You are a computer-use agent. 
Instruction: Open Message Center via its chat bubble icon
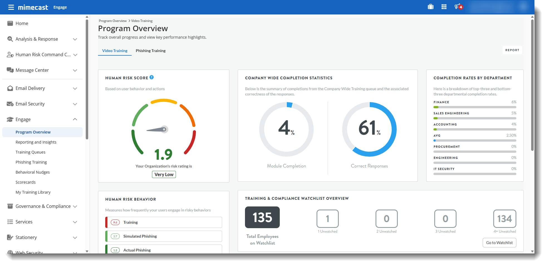click(x=10, y=70)
